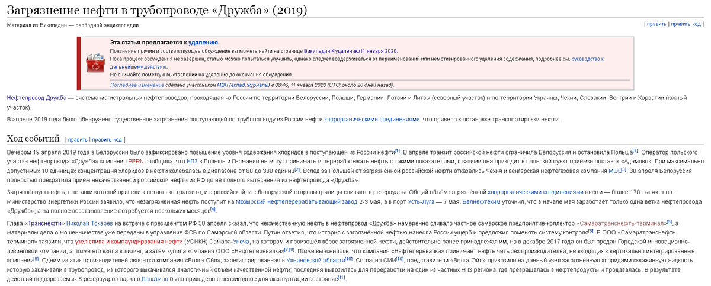This screenshot has width=711, height=286.
Task: Click red link 'Самаратранснефть-терминал'
Action: coord(621,223)
